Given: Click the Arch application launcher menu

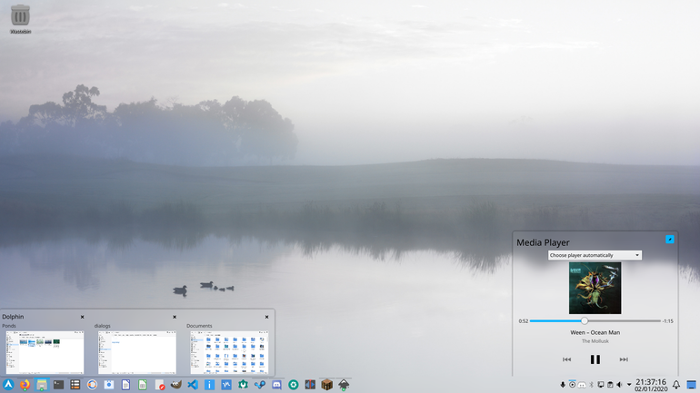Looking at the screenshot, I should point(8,385).
